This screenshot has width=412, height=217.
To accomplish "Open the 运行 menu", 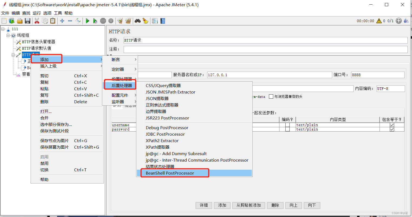I will pos(37,13).
